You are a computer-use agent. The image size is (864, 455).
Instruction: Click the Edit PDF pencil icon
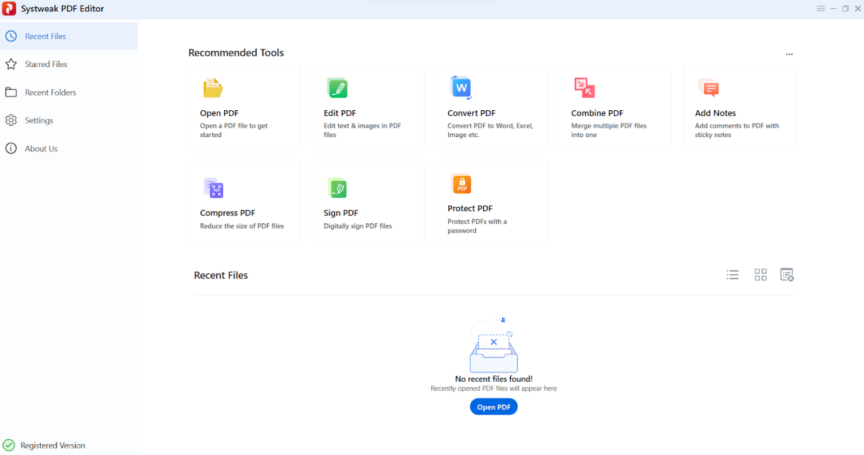tap(337, 88)
